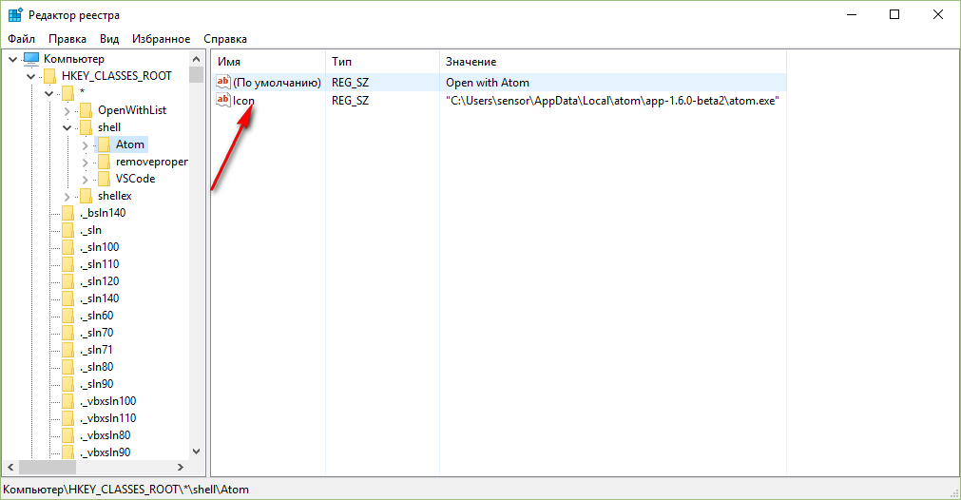Select the ._sln120 key

pos(99,281)
